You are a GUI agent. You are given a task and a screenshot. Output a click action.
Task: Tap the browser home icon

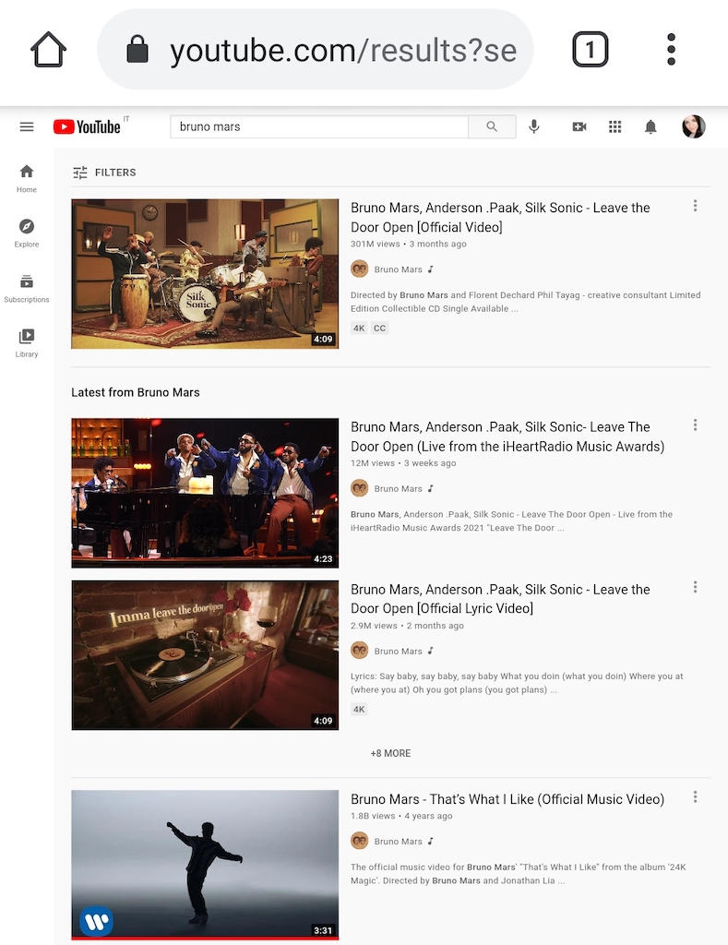click(x=48, y=50)
